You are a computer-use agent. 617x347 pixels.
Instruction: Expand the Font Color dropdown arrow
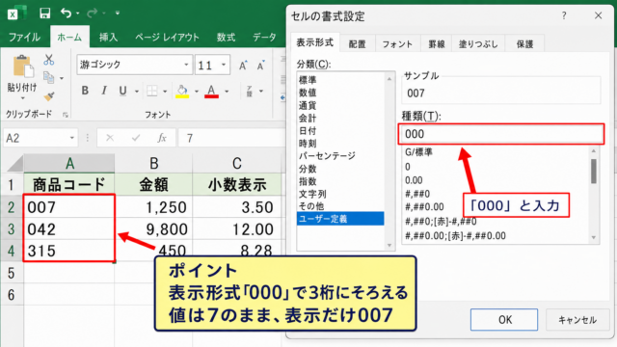tap(227, 92)
